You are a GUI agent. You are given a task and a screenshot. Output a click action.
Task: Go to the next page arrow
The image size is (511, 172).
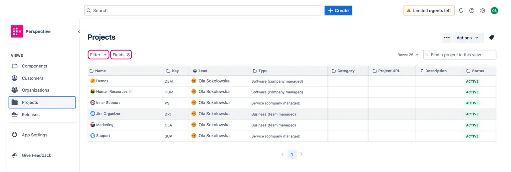point(301,154)
